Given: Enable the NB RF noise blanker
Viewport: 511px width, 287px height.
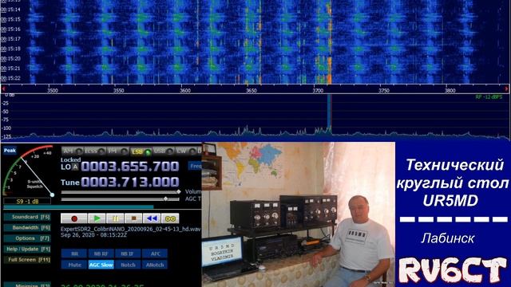Looking at the screenshot, I should point(101,254).
